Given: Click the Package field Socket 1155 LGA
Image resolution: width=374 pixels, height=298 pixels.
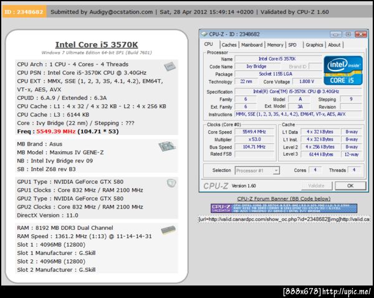Looking at the screenshot, I should pos(278,74).
